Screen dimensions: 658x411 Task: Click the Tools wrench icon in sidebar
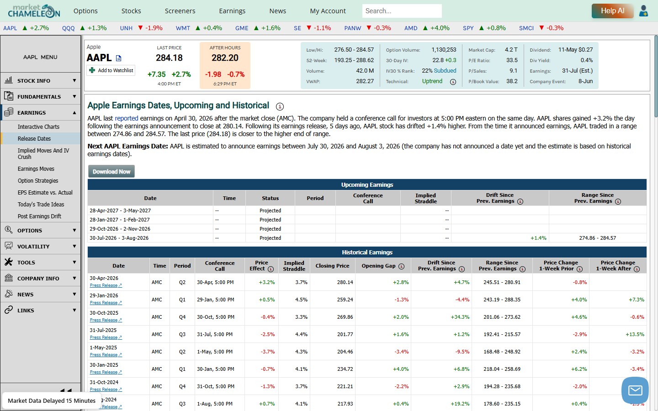pyautogui.click(x=9, y=262)
